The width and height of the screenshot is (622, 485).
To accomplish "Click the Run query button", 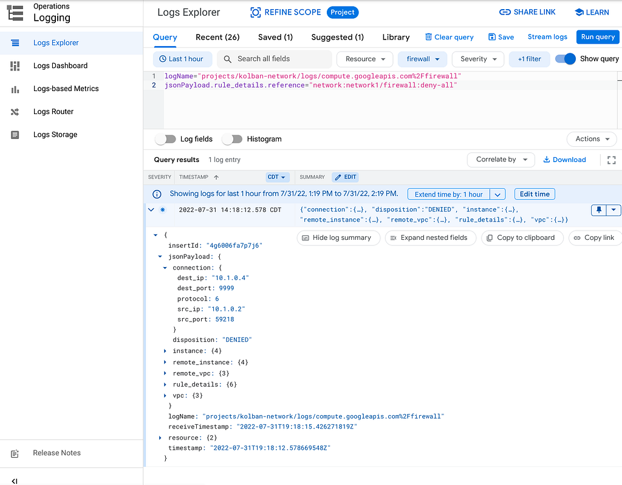I will click(598, 37).
